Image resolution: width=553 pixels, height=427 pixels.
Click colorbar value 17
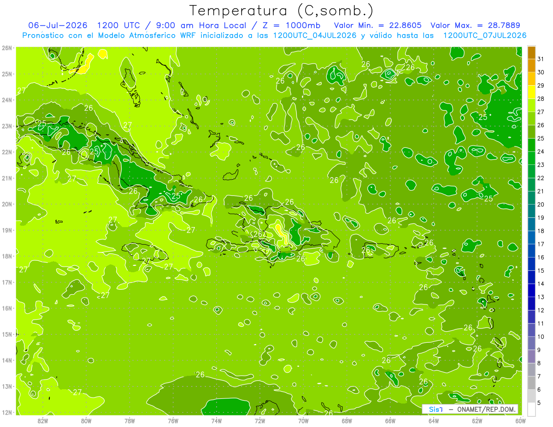coord(541,244)
